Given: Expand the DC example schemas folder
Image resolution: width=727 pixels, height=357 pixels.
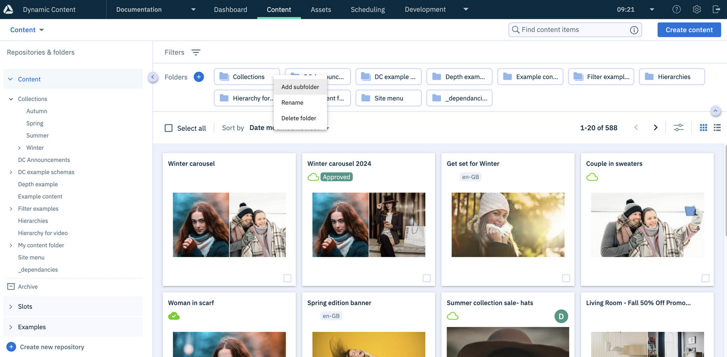Looking at the screenshot, I should (11, 172).
